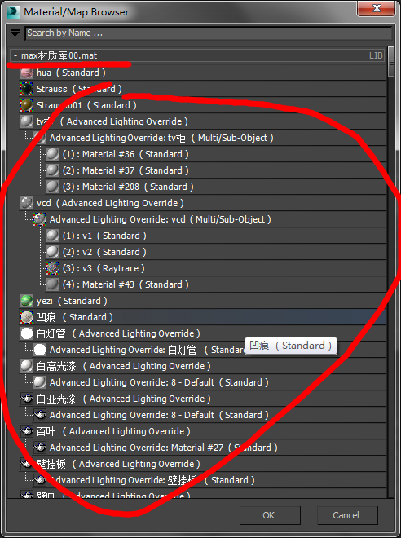This screenshot has height=538, width=401.
Task: Click the Search by Name field
Action: 209,33
